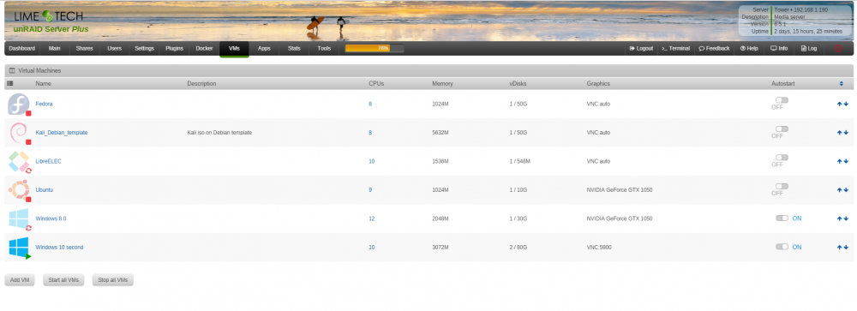Viewport: 857px width, 311px height.
Task: Move the Ubuntu VM up arrow
Action: 840,189
